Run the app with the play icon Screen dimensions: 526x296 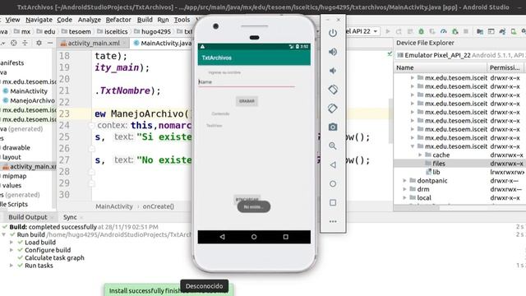[x=388, y=31]
